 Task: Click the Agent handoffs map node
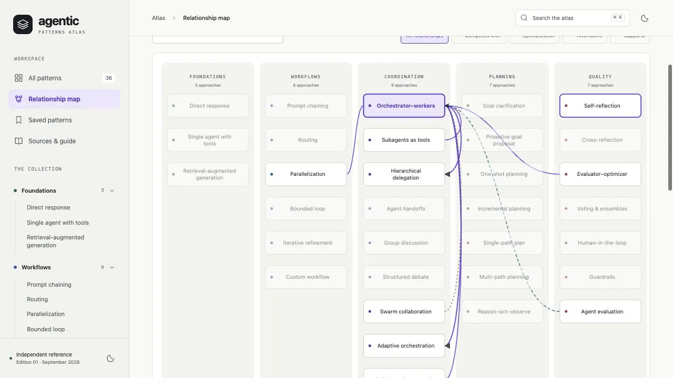point(404,208)
